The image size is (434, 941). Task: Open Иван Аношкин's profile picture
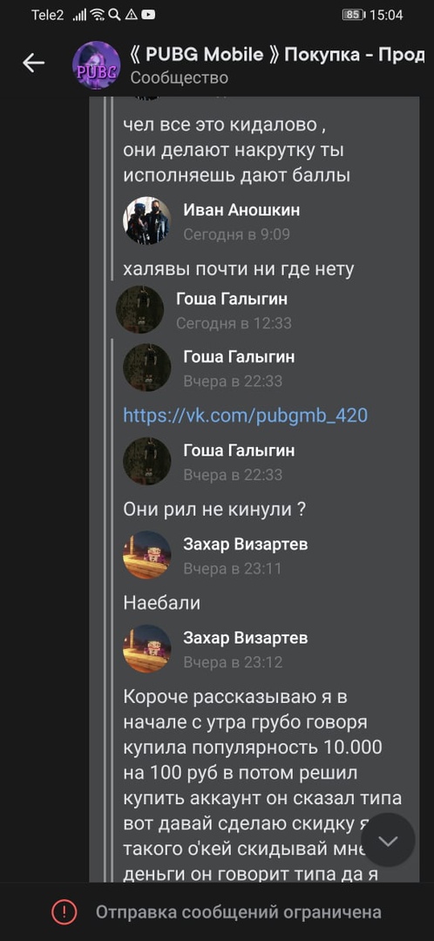147,220
